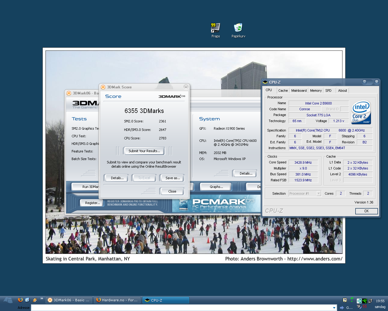Screen dimensions: 388x311
Task: Click the taskbar clock showing 19:55
Action: pos(380,301)
